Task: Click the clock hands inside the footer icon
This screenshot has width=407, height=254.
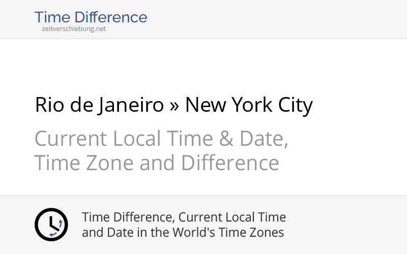Action: pos(53,224)
